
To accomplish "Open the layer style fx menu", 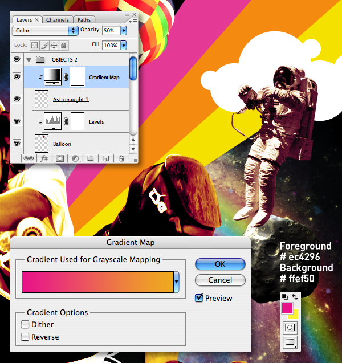I will [x=44, y=158].
